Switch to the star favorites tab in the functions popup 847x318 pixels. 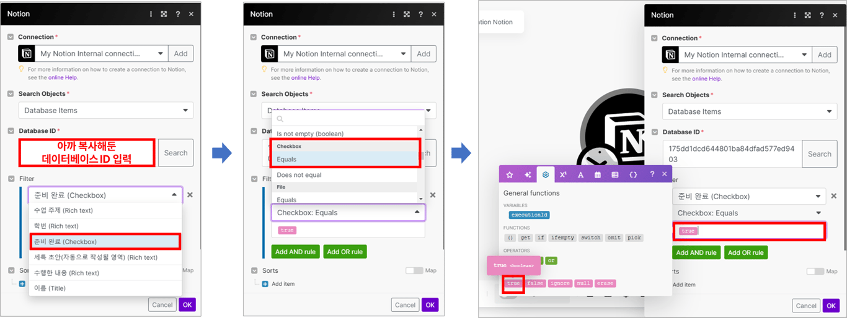pyautogui.click(x=510, y=174)
